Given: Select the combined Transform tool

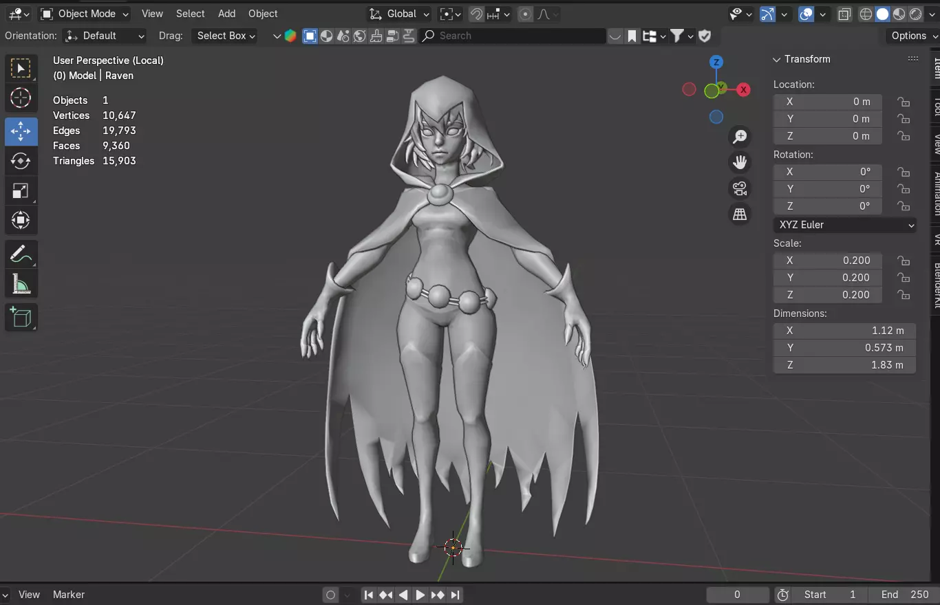Looking at the screenshot, I should tap(21, 221).
